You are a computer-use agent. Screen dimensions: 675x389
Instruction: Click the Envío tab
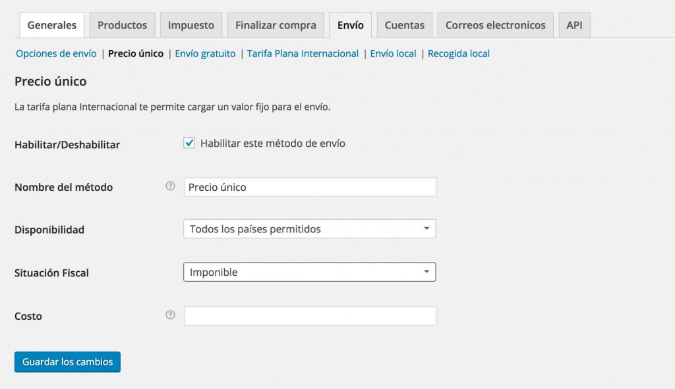tap(351, 25)
